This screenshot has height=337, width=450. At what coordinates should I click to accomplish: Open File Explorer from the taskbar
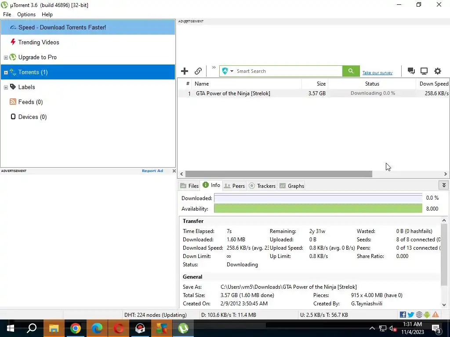coord(54,328)
